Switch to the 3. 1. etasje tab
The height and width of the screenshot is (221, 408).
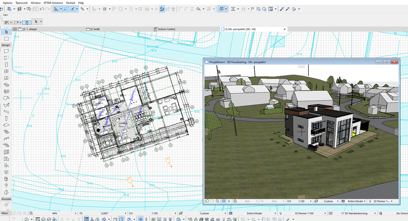click(x=51, y=29)
